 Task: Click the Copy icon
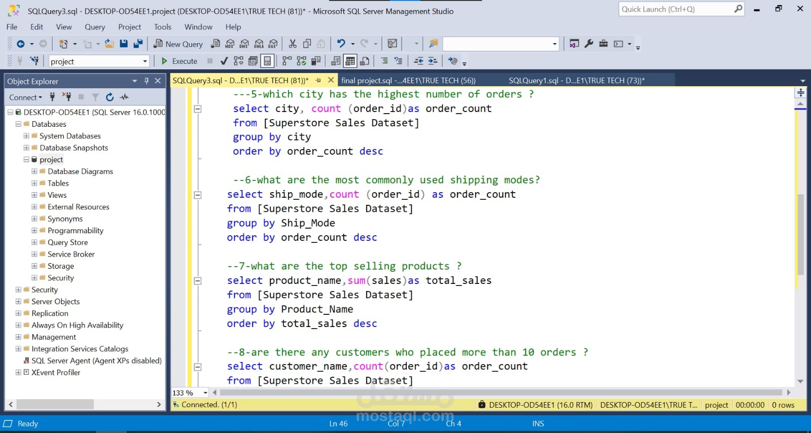[x=307, y=44]
